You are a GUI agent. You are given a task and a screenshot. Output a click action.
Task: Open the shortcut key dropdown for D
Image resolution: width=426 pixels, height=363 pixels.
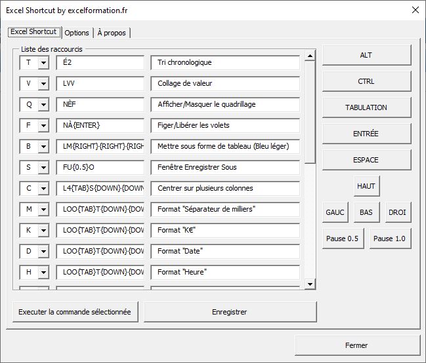(43, 251)
